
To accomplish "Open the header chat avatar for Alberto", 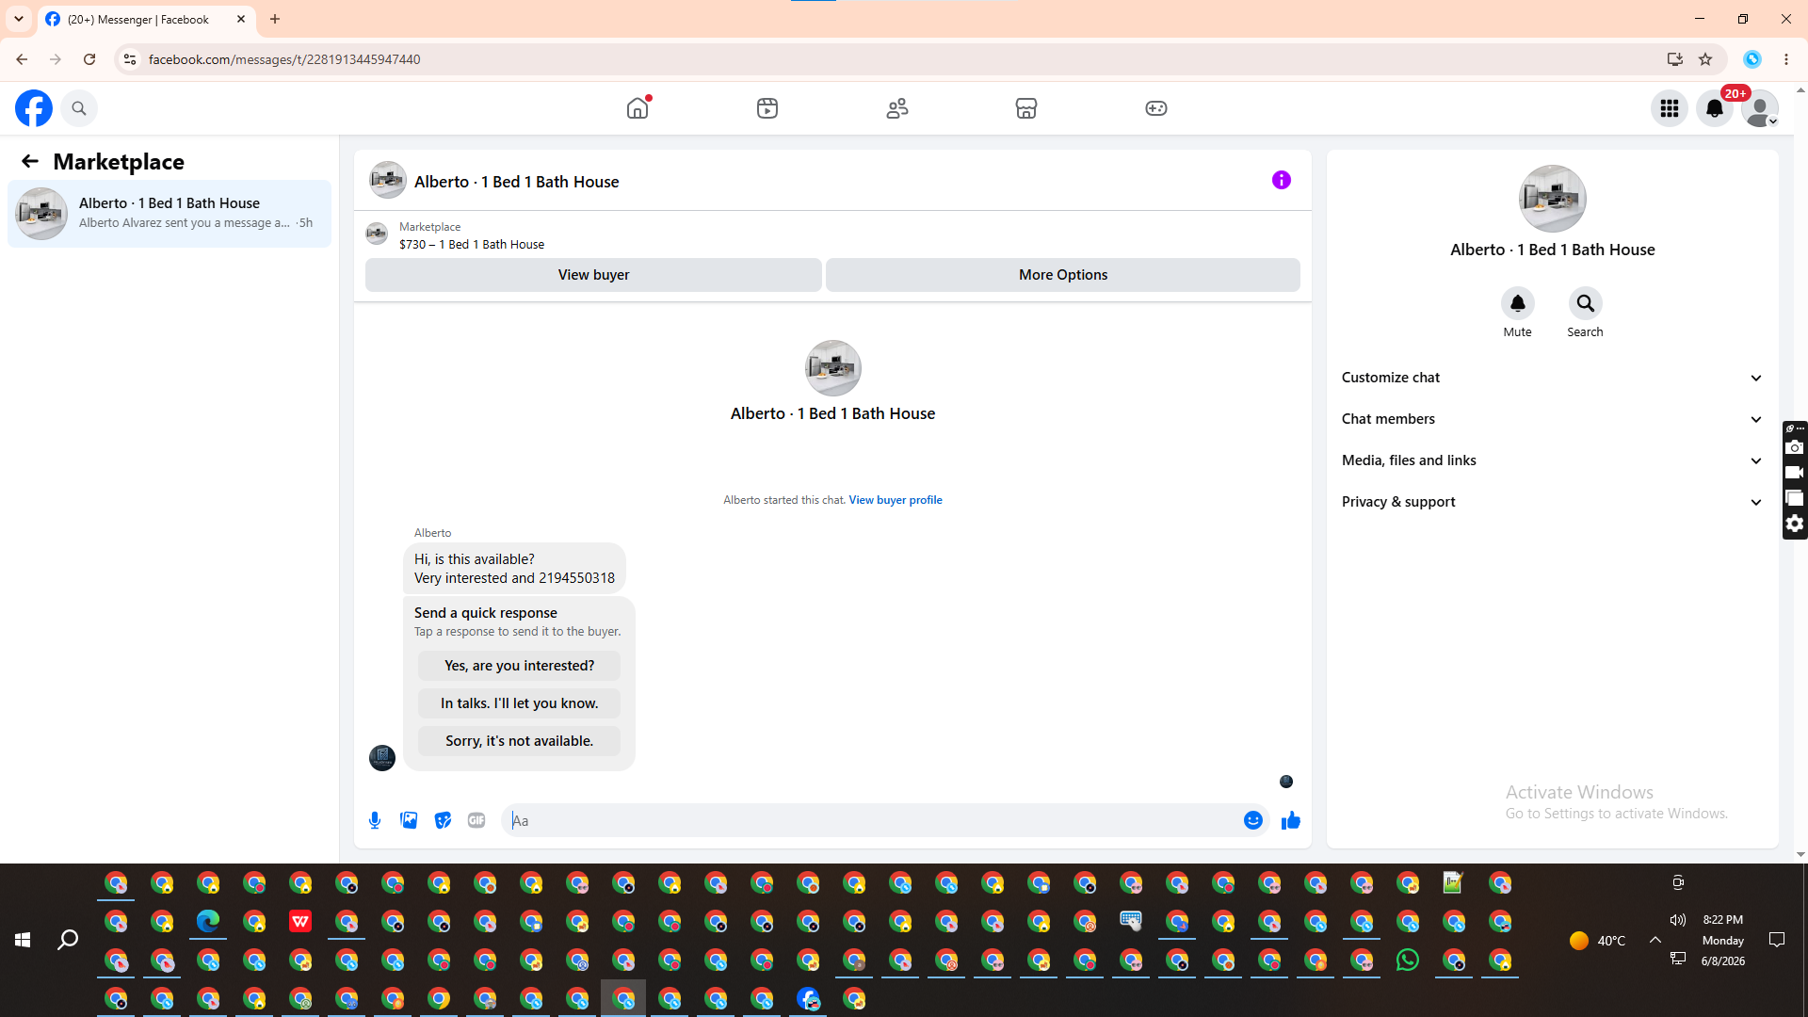I will pos(388,180).
